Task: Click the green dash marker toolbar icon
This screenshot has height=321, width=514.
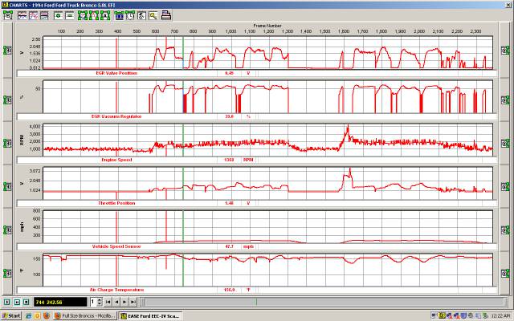Action: tap(70, 15)
